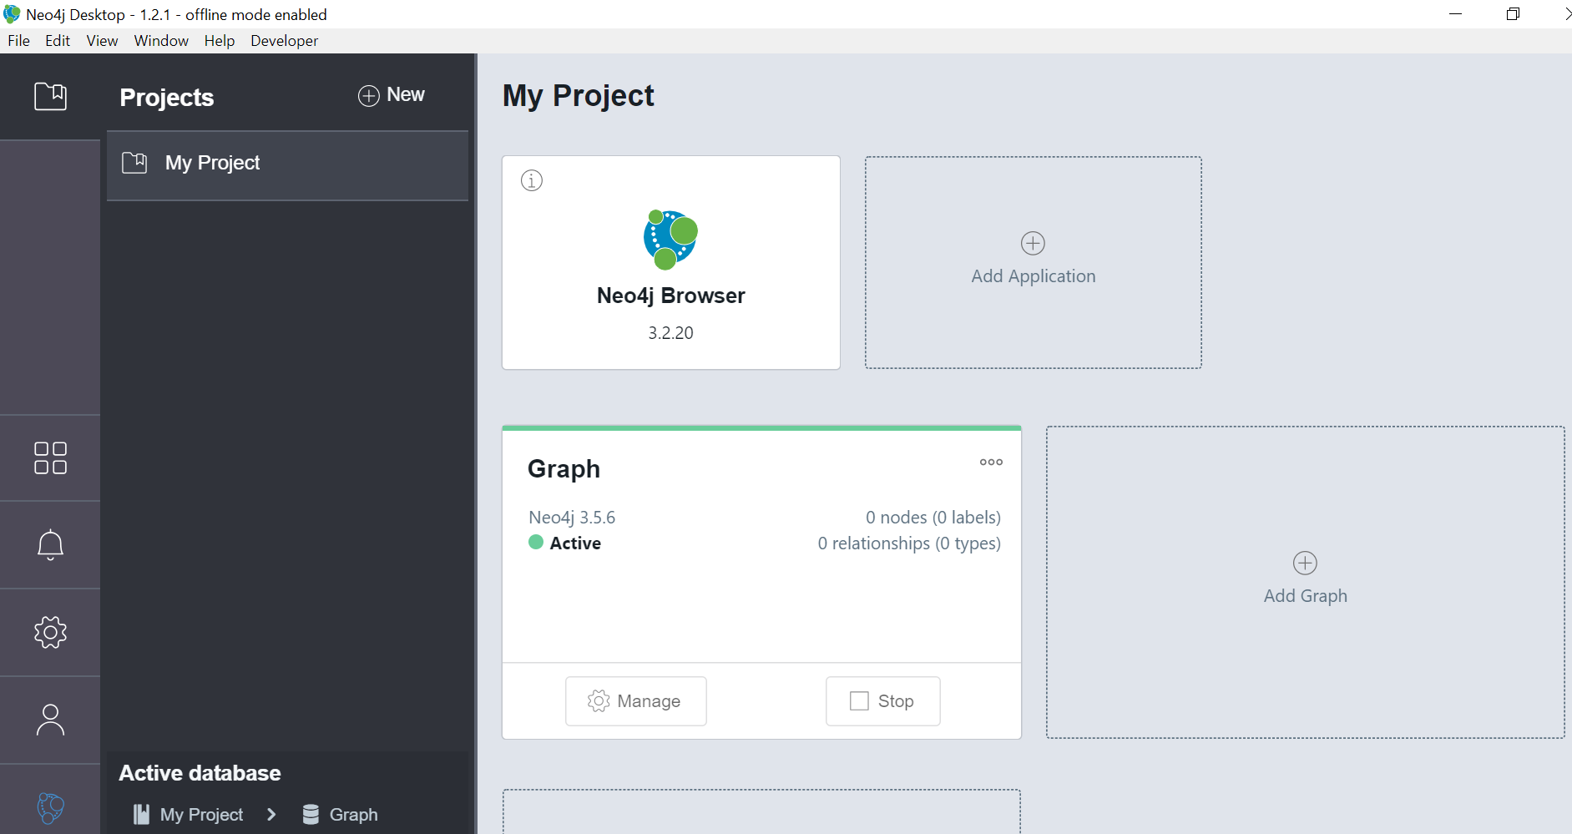Open the user account icon in the sidebar
1572x834 pixels.
(x=50, y=718)
